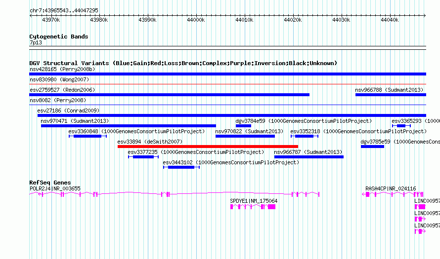Open the SPDYE1 gene model glyph

click(x=253, y=207)
